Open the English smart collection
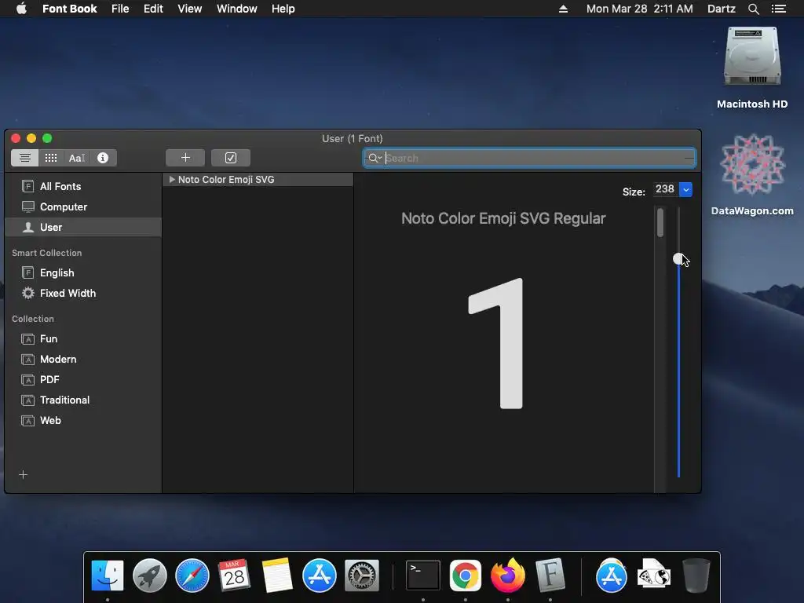This screenshot has width=804, height=603. tap(83, 272)
